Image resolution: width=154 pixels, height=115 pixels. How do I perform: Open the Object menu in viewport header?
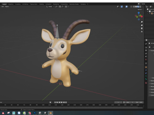[7, 7]
